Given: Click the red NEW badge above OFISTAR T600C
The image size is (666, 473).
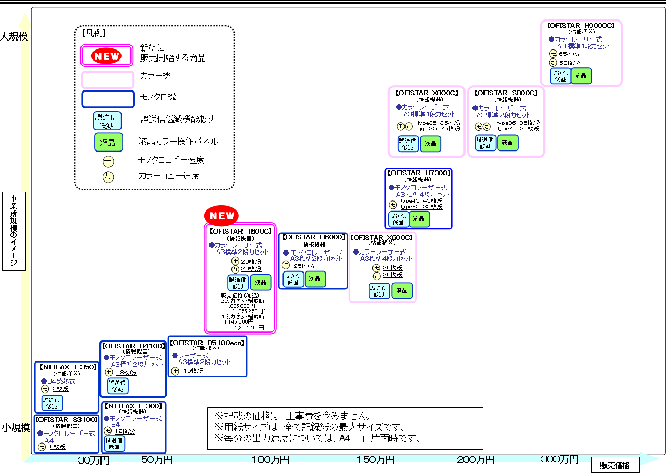Looking at the screenshot, I should tap(221, 216).
